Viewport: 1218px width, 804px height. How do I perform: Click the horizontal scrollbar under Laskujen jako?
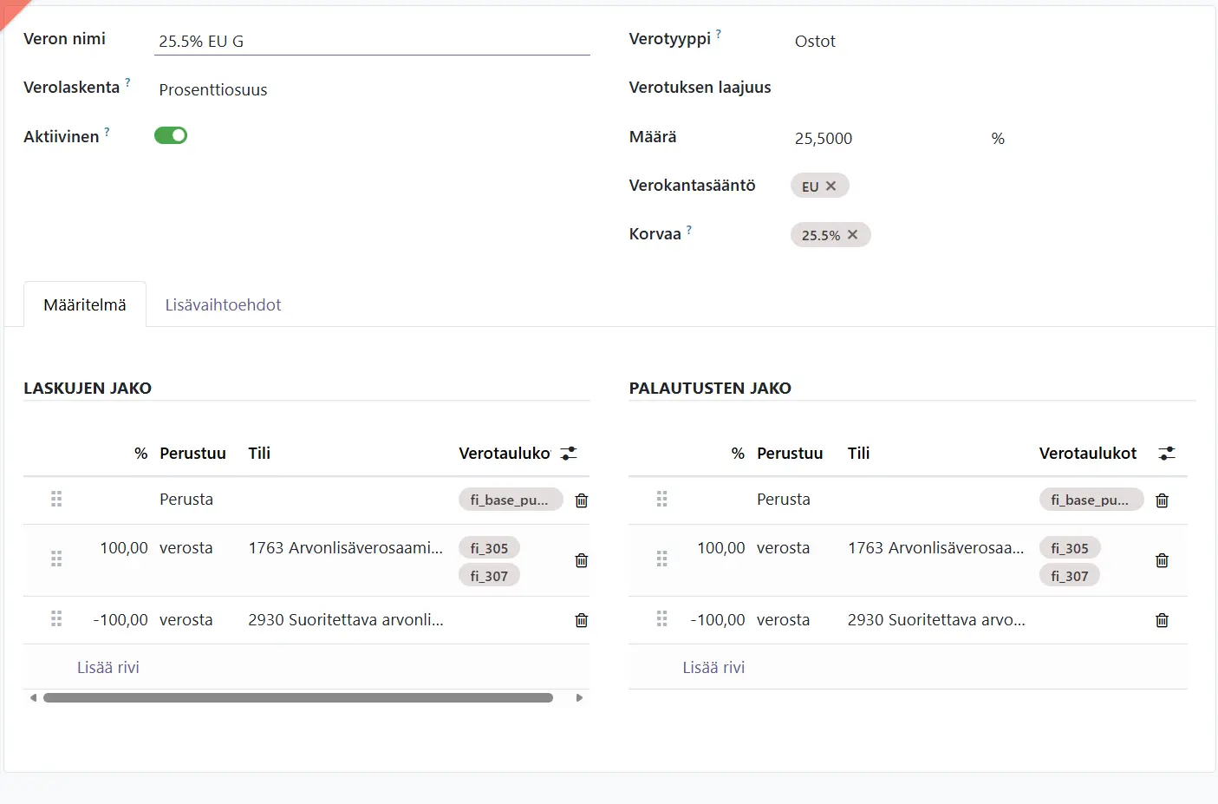click(x=298, y=697)
